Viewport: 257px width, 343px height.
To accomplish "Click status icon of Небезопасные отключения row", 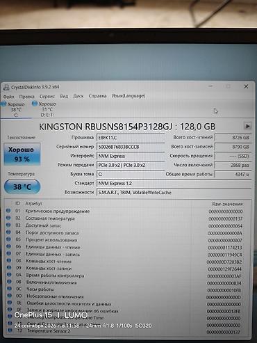I will coord(10,296).
